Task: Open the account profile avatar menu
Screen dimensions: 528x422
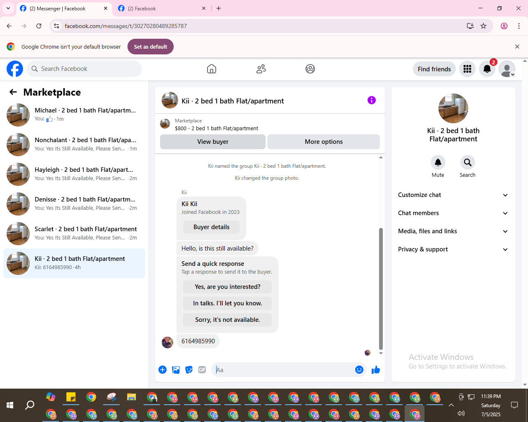Action: tap(507, 69)
